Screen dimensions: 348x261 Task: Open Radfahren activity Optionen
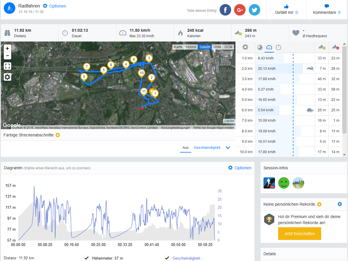55,6
